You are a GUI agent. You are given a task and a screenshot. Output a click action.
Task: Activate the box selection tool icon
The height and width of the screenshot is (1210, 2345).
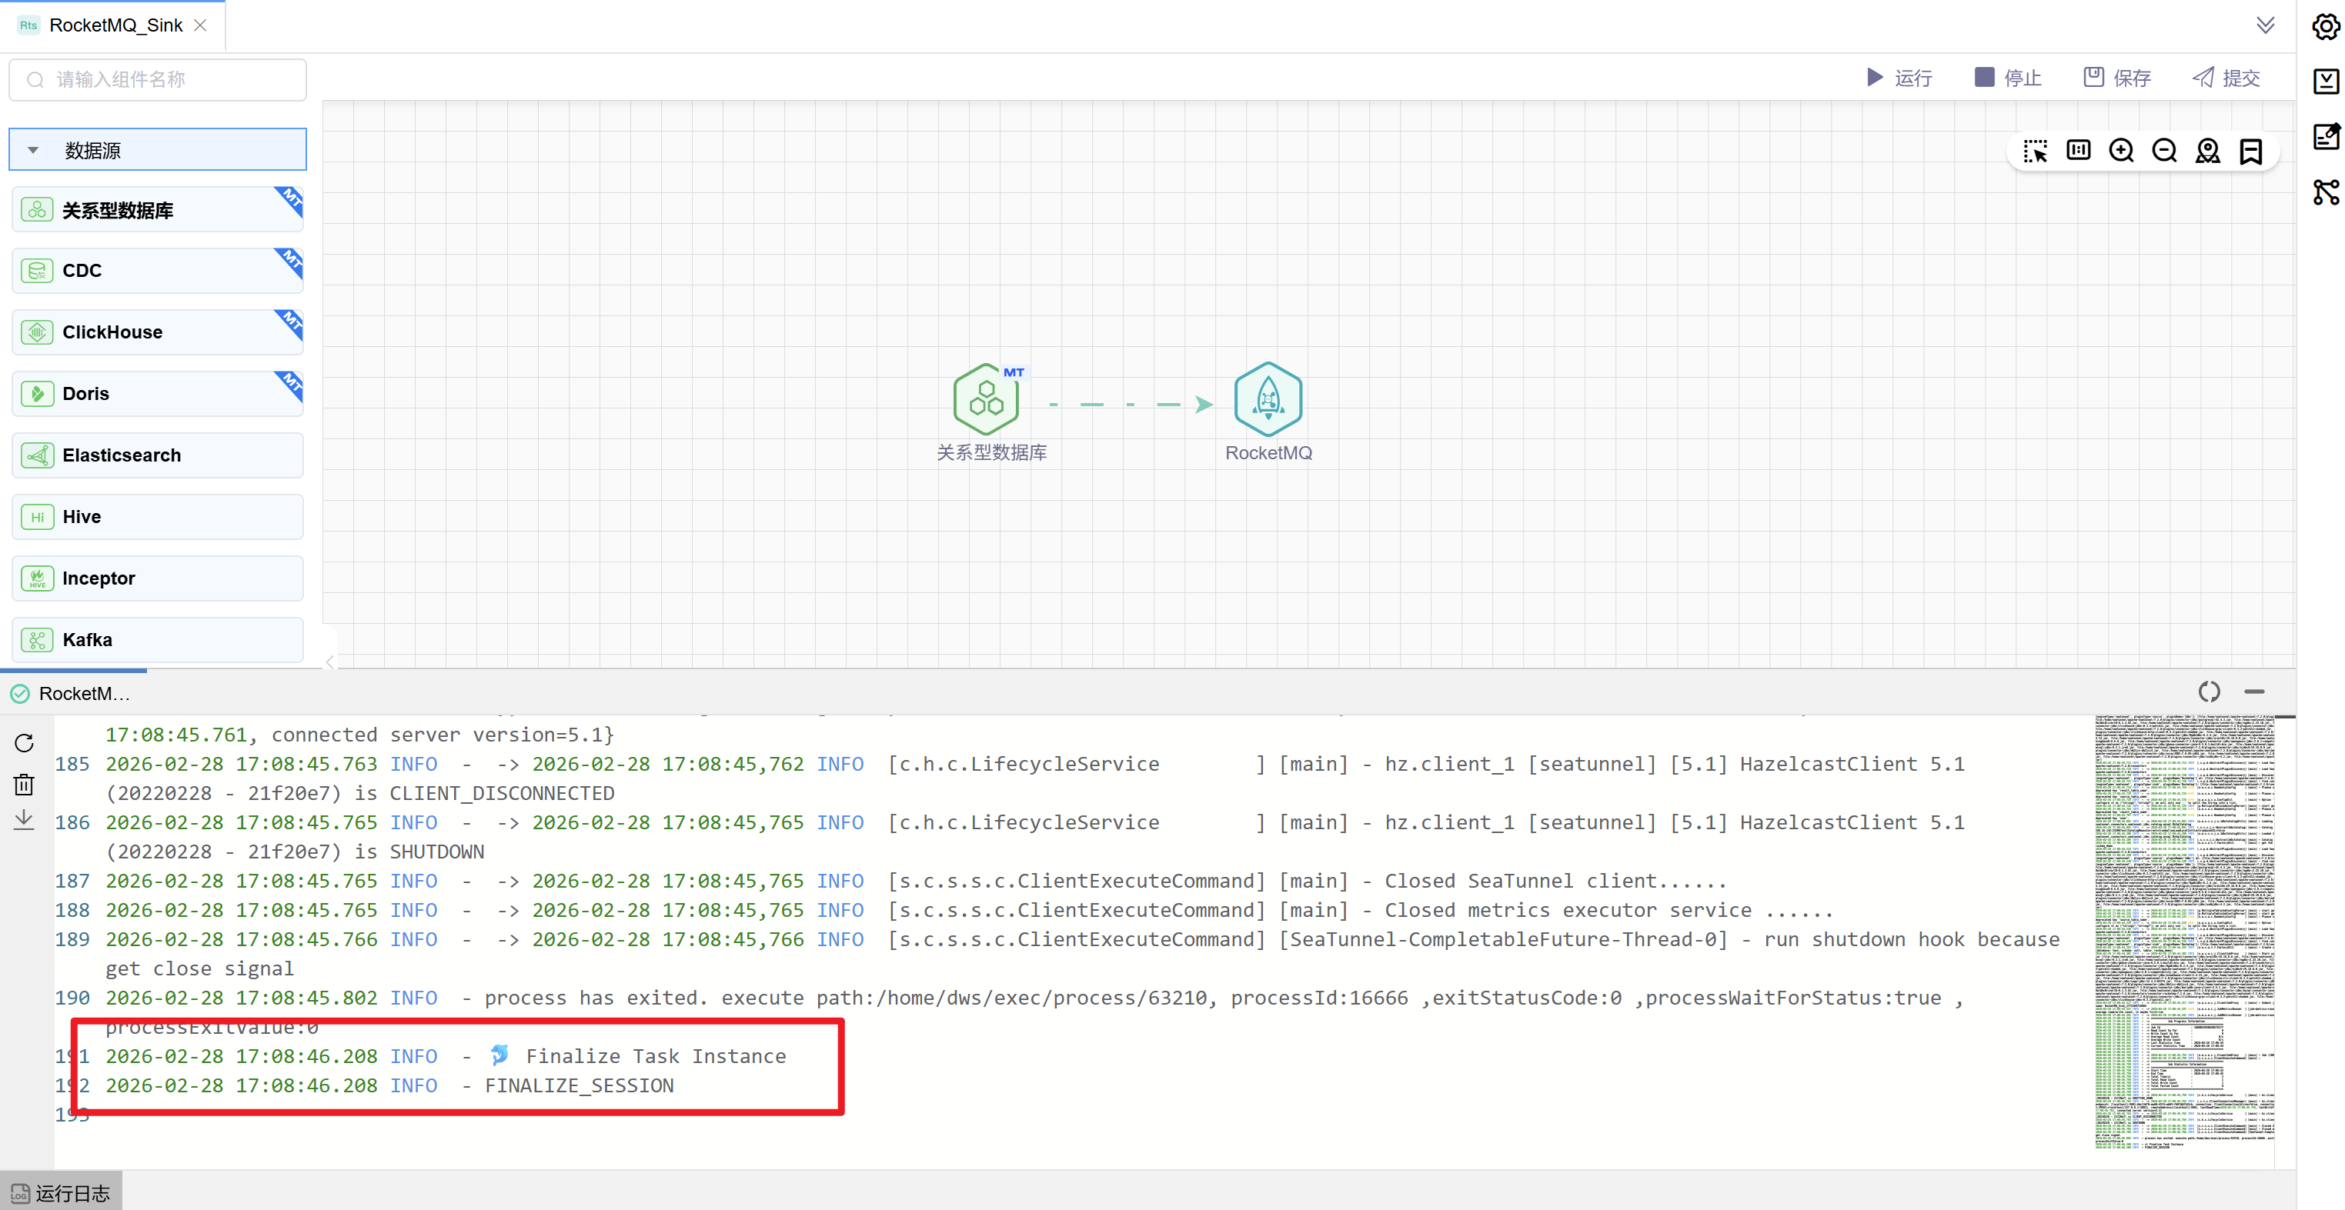coord(2035,151)
